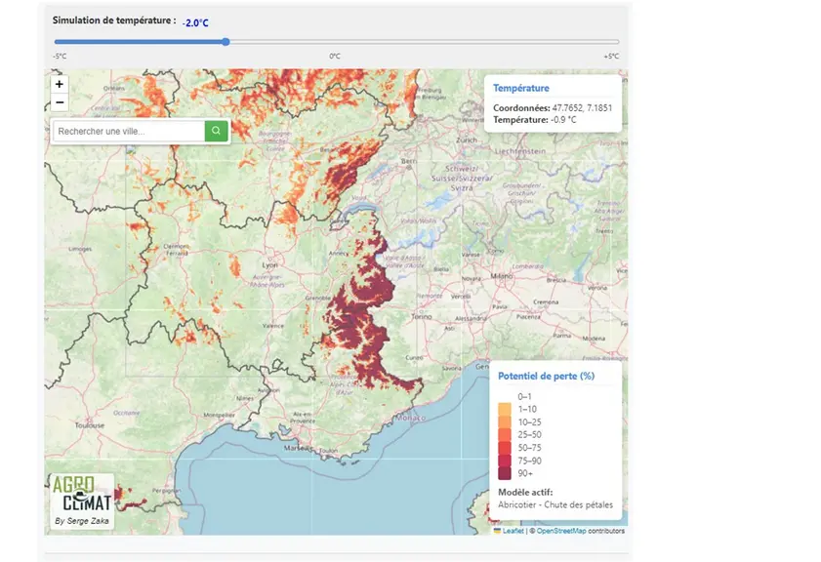Click Torino on the map
The width and height of the screenshot is (821, 562).
click(x=421, y=316)
